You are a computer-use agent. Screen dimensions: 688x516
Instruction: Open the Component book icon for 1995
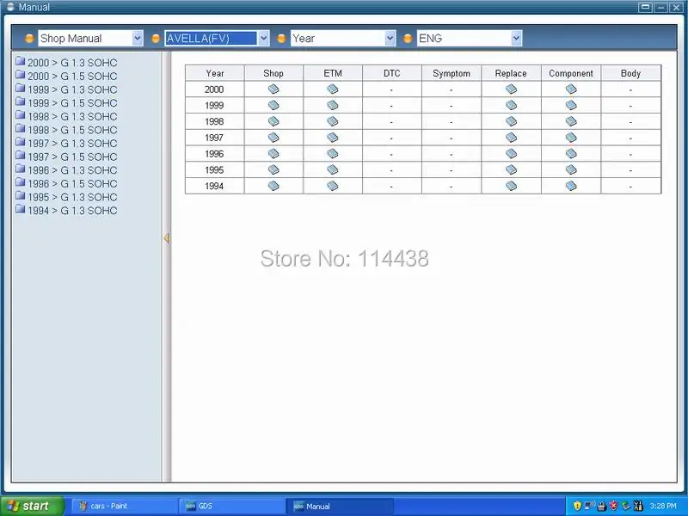point(571,169)
